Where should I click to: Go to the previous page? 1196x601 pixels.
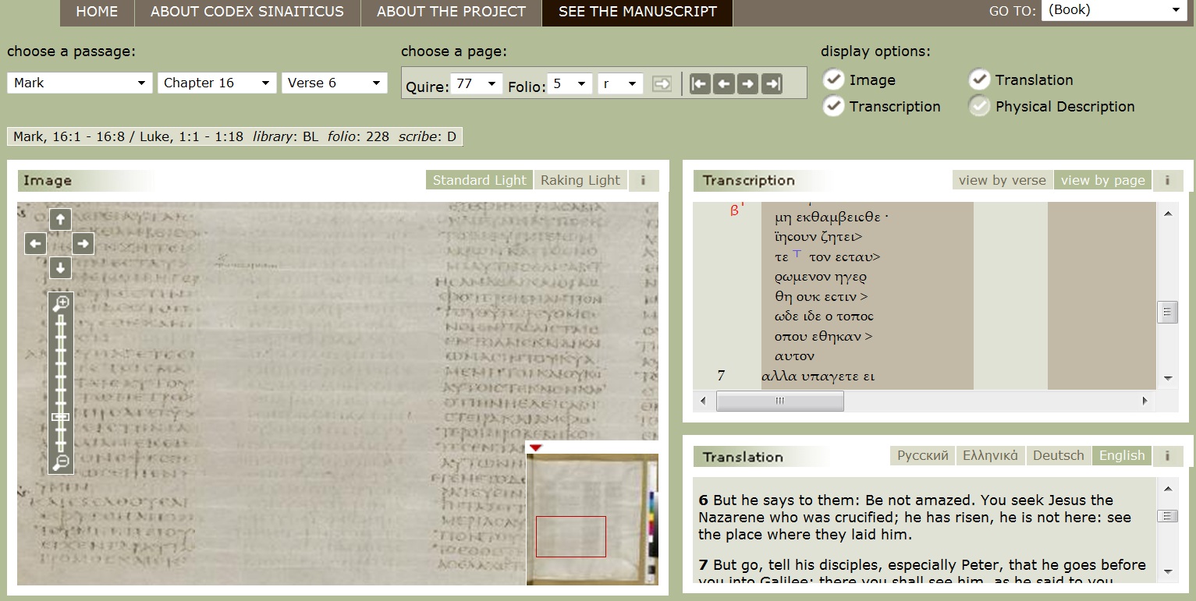724,83
